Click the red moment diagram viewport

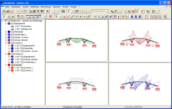coord(140,40)
